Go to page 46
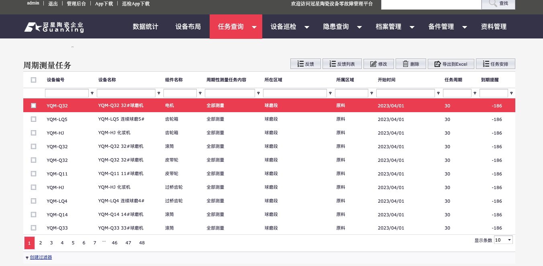Screen dimensions: 543x266 (x=114, y=243)
